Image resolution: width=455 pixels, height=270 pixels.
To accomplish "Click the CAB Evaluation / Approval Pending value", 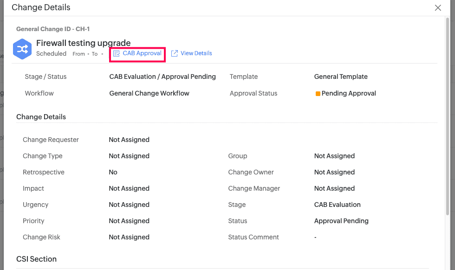I will point(162,77).
